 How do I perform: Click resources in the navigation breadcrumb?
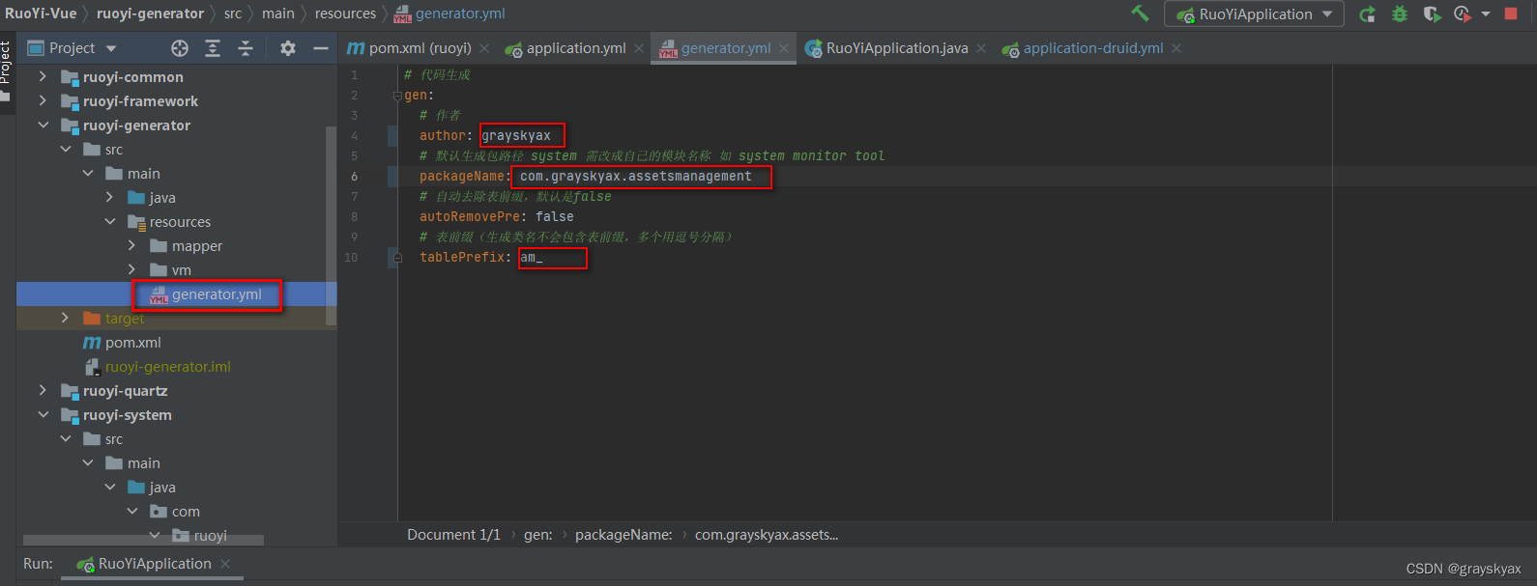pyautogui.click(x=345, y=14)
